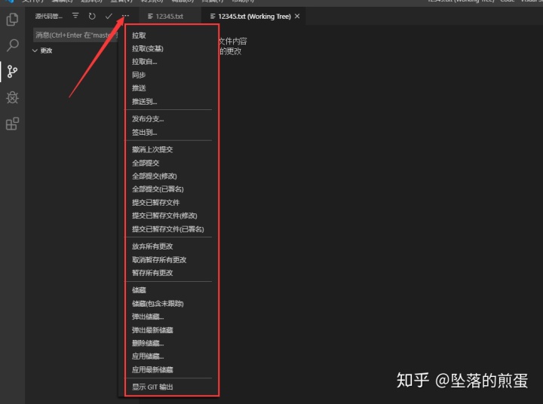Screen dimensions: 543x404
Task: Select 推送到... menu entry
Action: tap(144, 102)
